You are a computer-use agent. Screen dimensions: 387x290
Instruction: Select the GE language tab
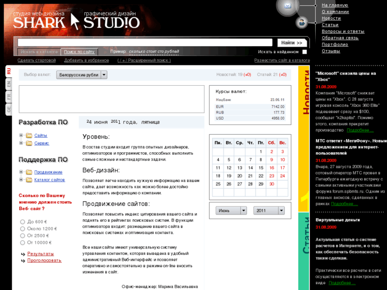pyautogui.click(x=9, y=109)
